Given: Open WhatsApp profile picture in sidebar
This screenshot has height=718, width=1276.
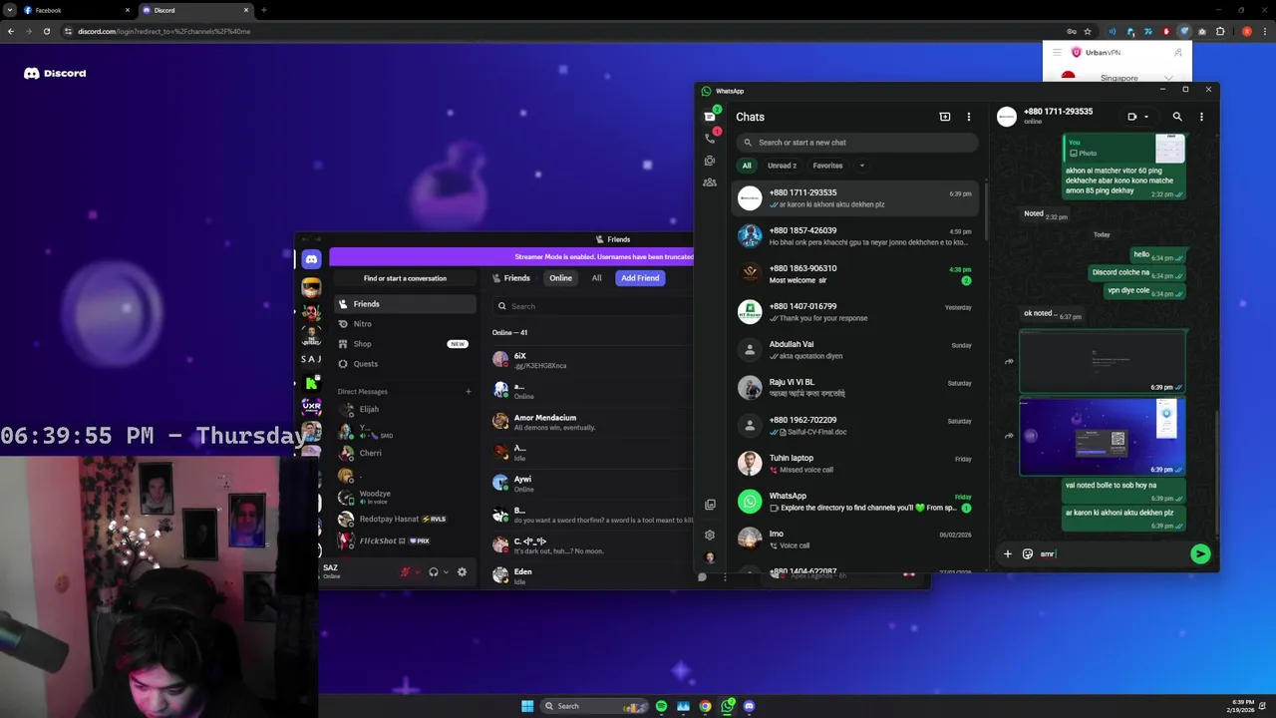Looking at the screenshot, I should coord(710,557).
